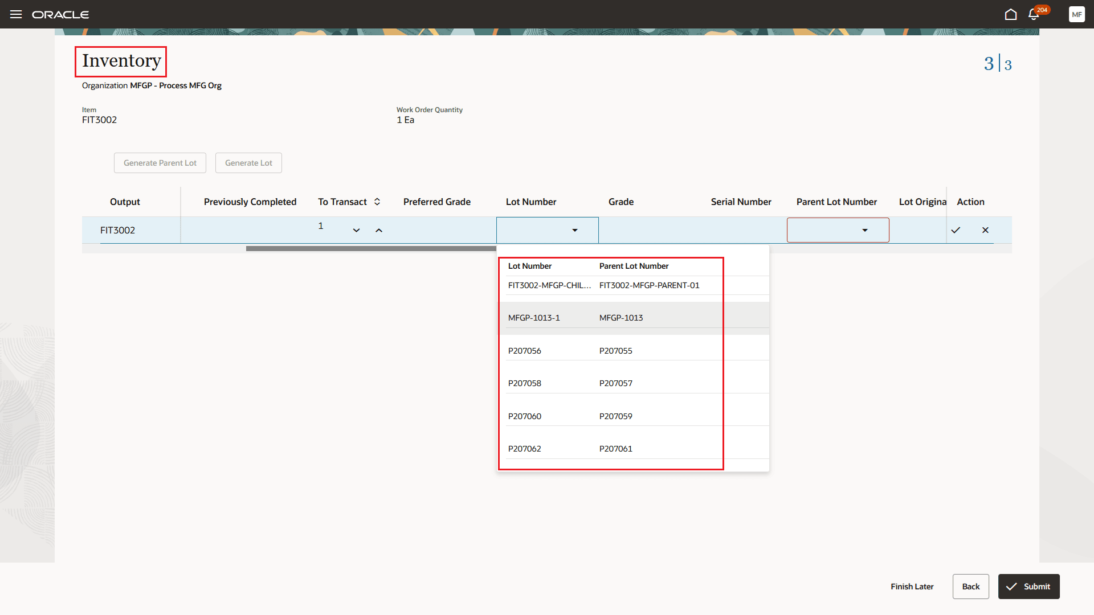Select lot P207058 from the list
This screenshot has width=1094, height=615.
(525, 383)
